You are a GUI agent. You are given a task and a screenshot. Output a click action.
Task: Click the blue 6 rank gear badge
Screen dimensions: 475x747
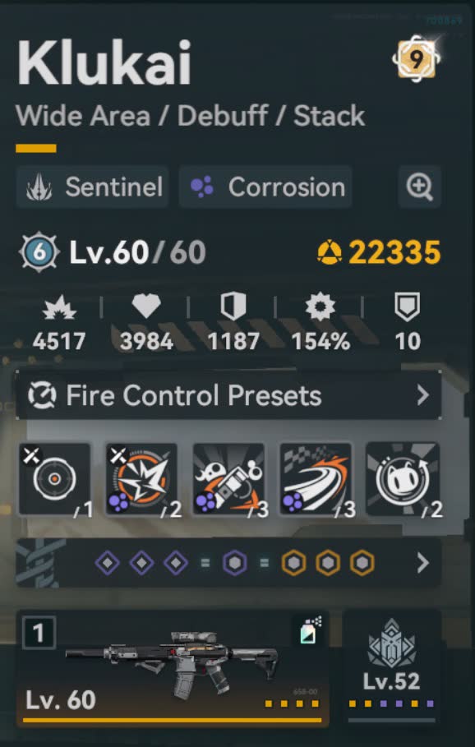click(x=39, y=252)
